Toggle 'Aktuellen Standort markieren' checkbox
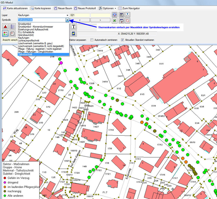Image resolution: width=217 pixels, height=199 pixels. (123, 40)
